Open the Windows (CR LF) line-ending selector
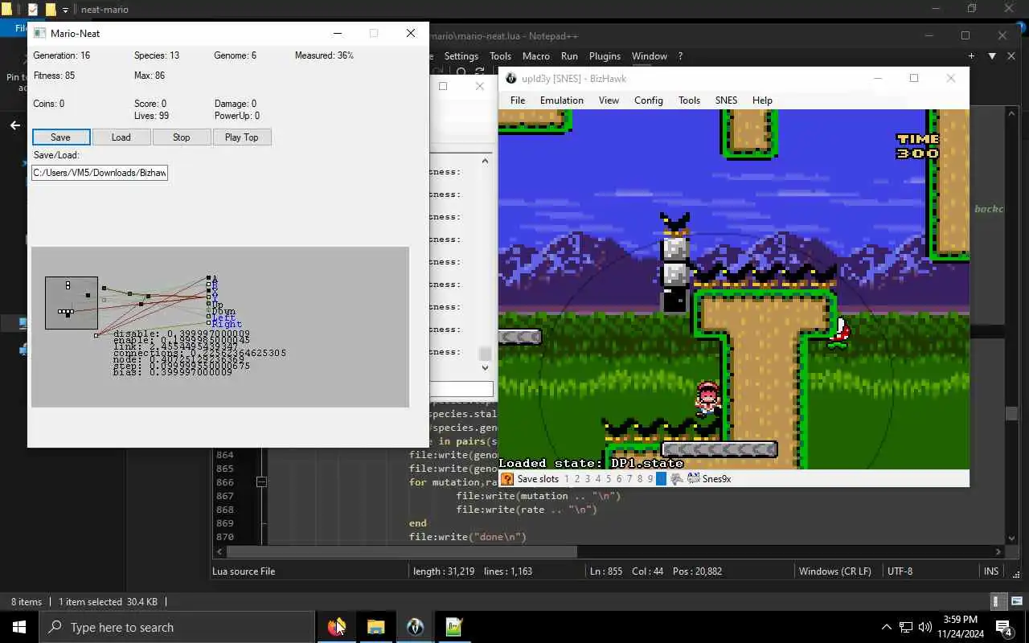This screenshot has width=1029, height=643. click(834, 571)
